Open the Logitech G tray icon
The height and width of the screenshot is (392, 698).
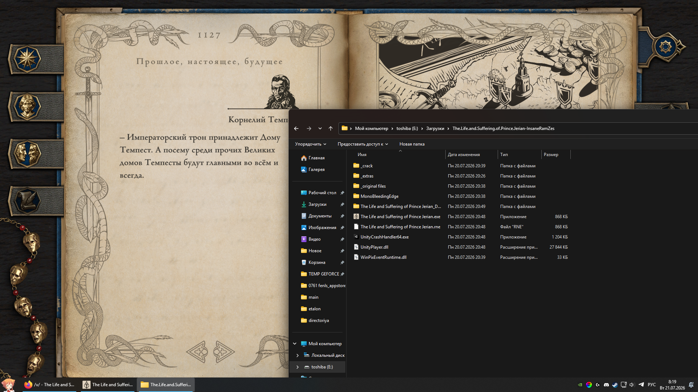tap(597, 385)
